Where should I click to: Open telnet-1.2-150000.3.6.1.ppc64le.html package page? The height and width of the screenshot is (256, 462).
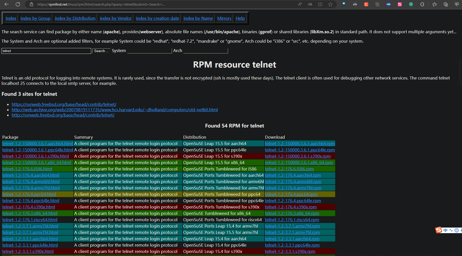38,150
